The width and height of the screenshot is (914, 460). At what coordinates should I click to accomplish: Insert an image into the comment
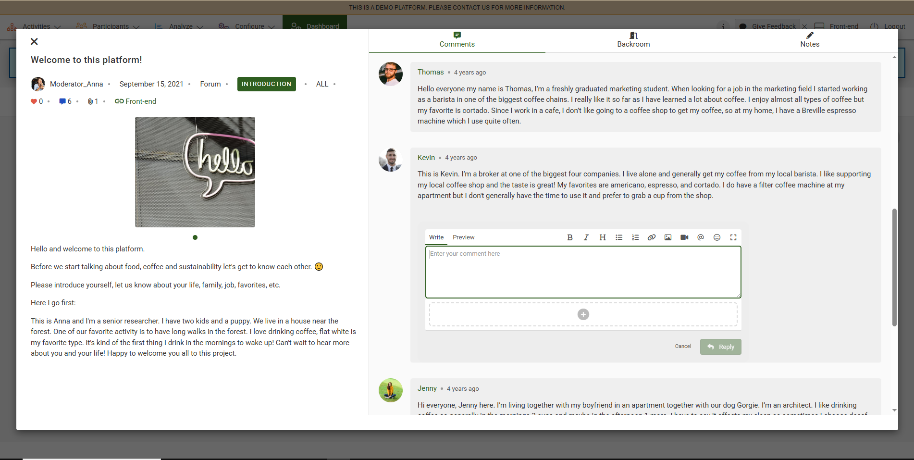[x=668, y=237]
